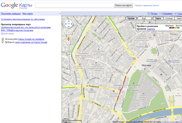Screen dimensions: 182x123
Task: Click the Печать link
Action: 154,14
